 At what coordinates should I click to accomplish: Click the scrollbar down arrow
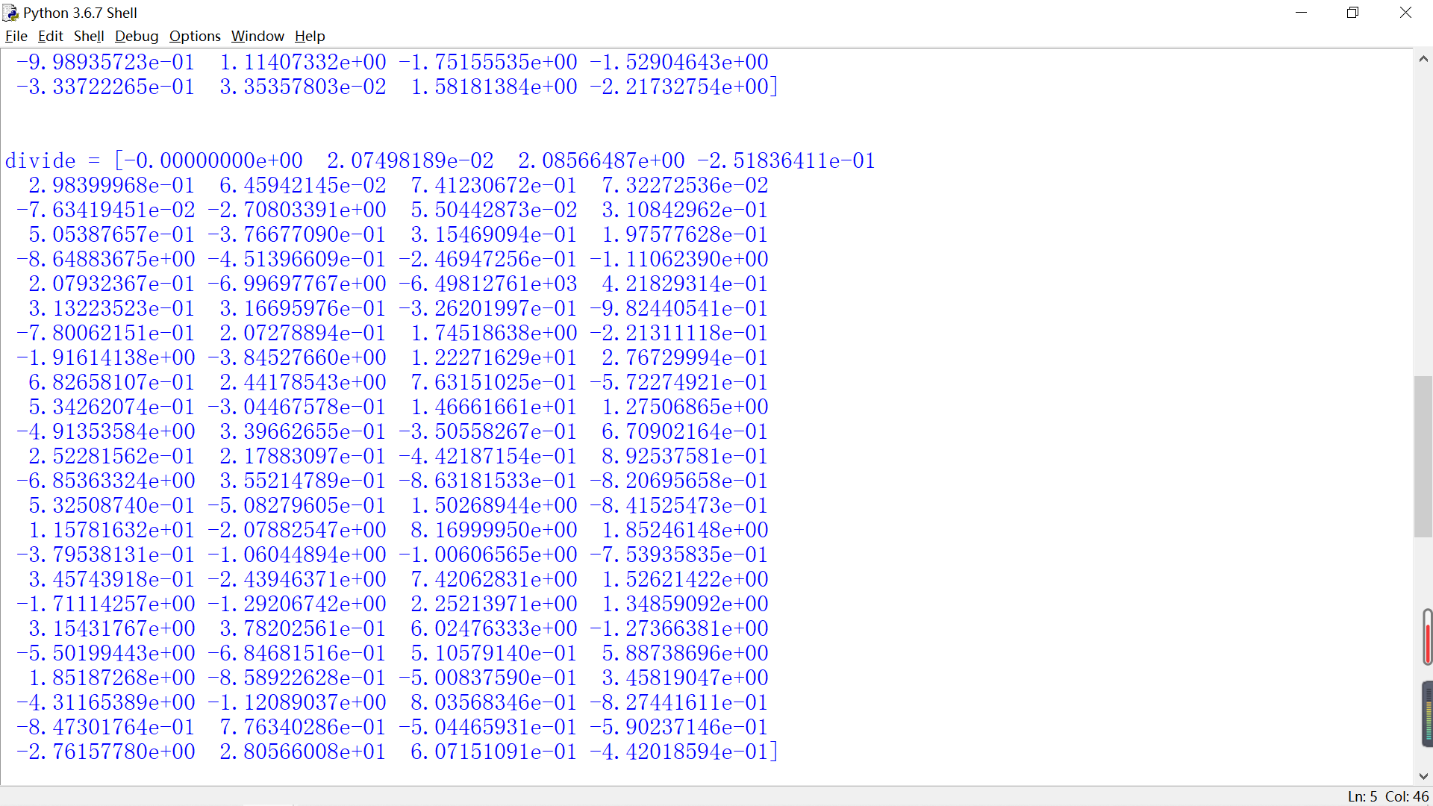[1423, 776]
